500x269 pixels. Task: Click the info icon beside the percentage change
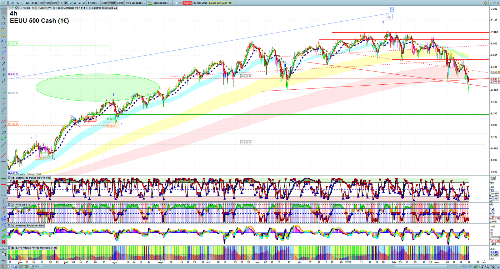click(x=176, y=3)
